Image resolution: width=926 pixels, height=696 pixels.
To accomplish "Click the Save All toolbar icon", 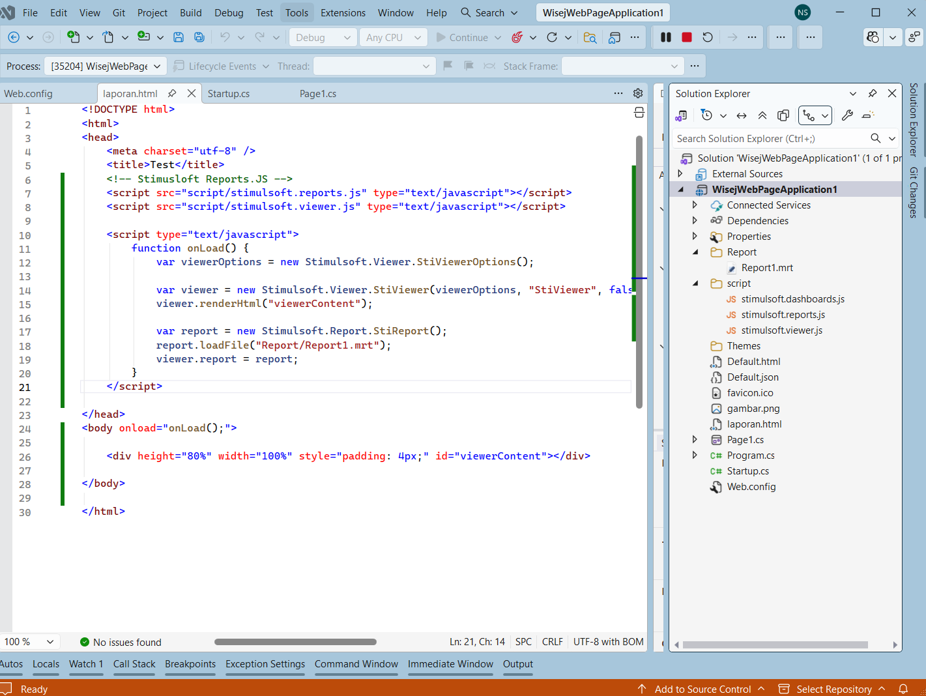I will [x=199, y=38].
